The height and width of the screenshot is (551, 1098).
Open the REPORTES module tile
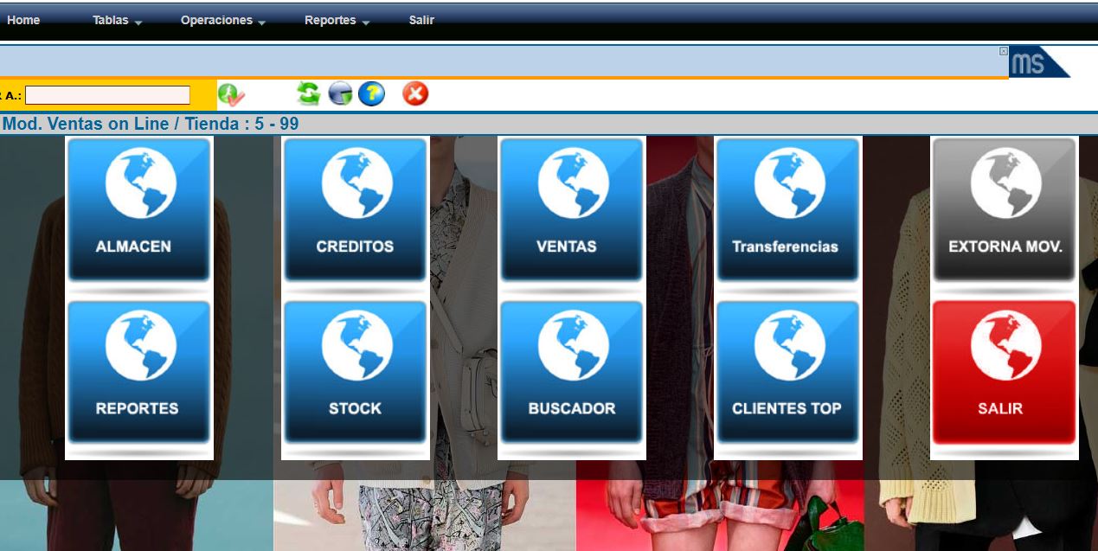pyautogui.click(x=138, y=372)
